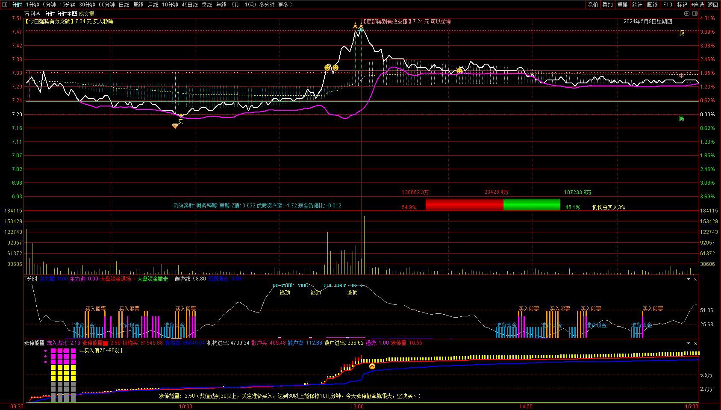Viewport: 721px width, 410px height.
Task: Click the date 2024年5月9日星期四
Action: point(648,21)
